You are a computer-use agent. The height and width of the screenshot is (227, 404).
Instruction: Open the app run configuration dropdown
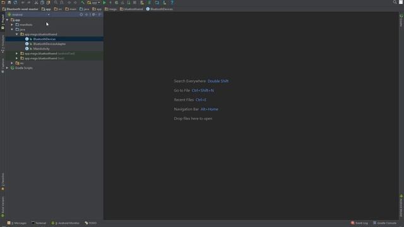pos(94,3)
